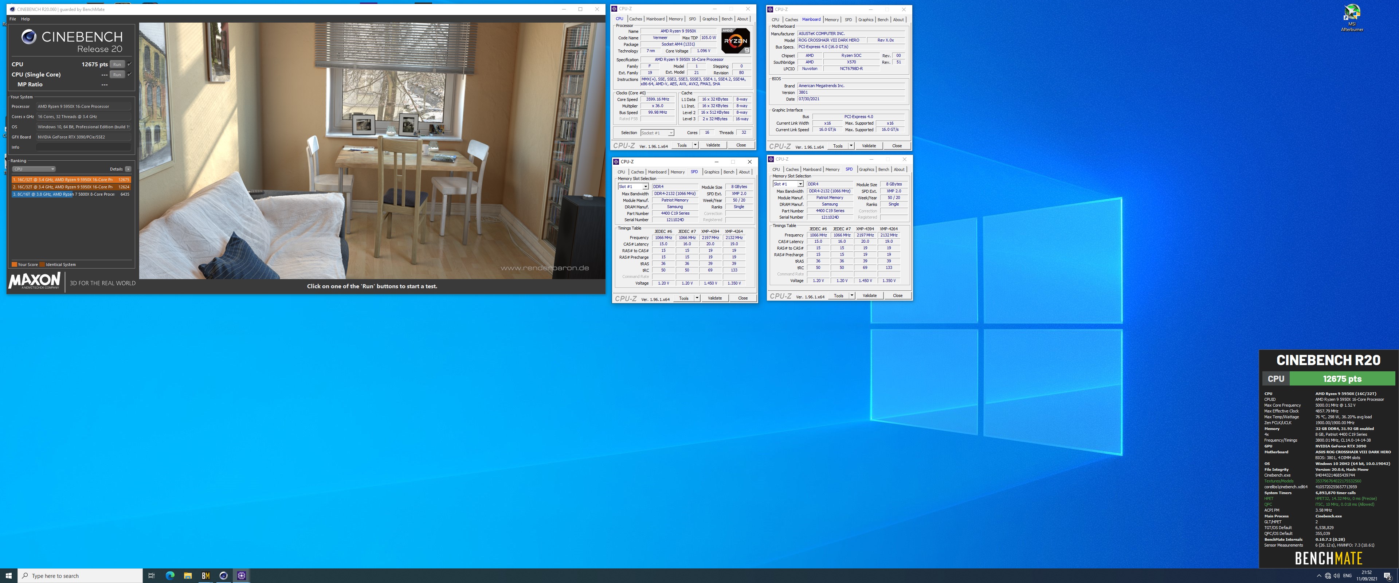Run the CPU (Single Core) test in Cinebench
This screenshot has height=583, width=1399.
pyautogui.click(x=117, y=74)
